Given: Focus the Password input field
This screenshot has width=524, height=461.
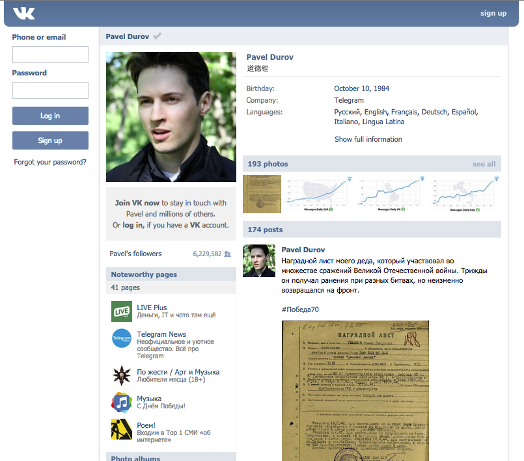Looking at the screenshot, I should 51,90.
